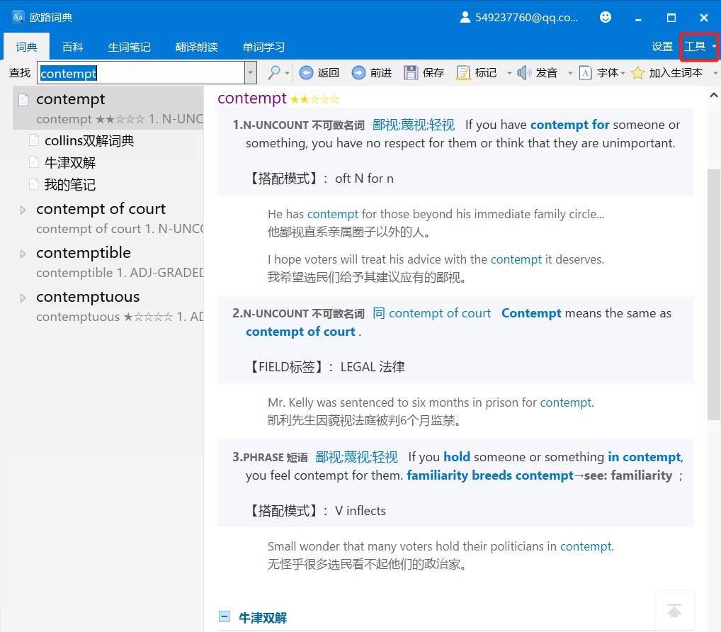This screenshot has height=632, width=721.
Task: Click the 标记 highlight marker icon
Action: (x=463, y=72)
